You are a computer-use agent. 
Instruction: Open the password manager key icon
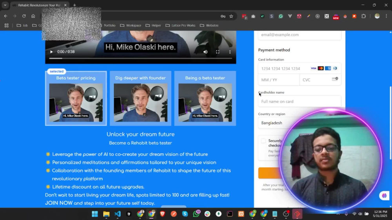point(223,16)
